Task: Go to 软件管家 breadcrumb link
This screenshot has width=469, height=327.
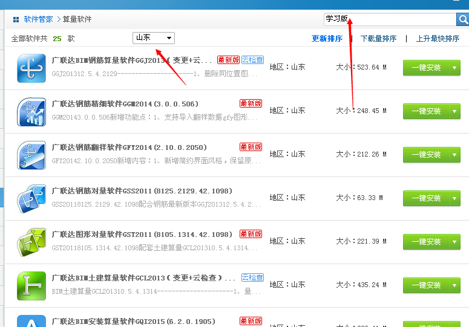Action: tap(38, 19)
